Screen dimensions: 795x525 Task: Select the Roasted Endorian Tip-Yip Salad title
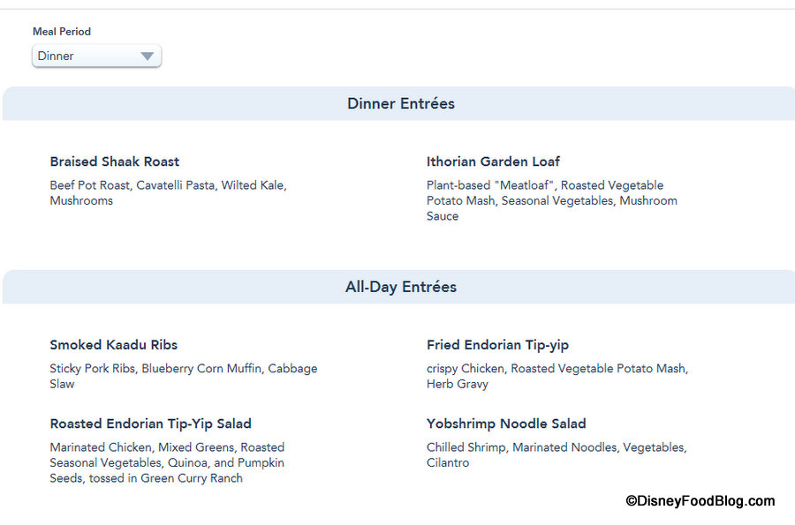click(150, 424)
